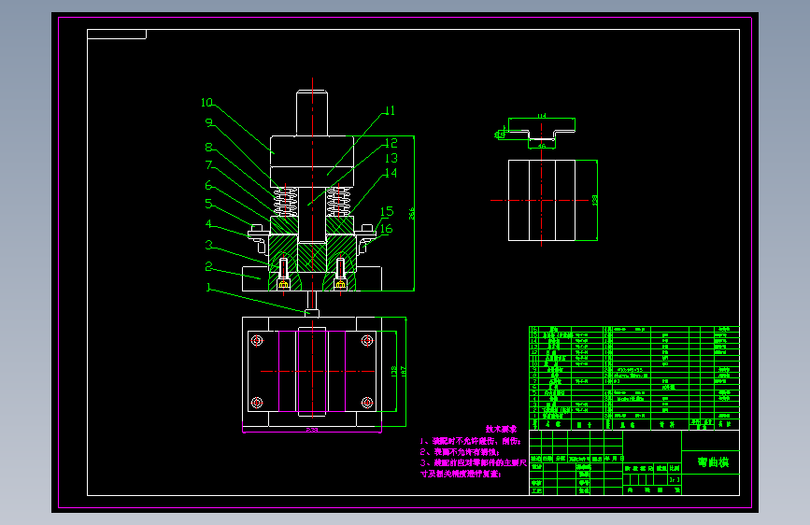Click the 238 width dimension text
The height and width of the screenshot is (525, 810).
tap(310, 430)
